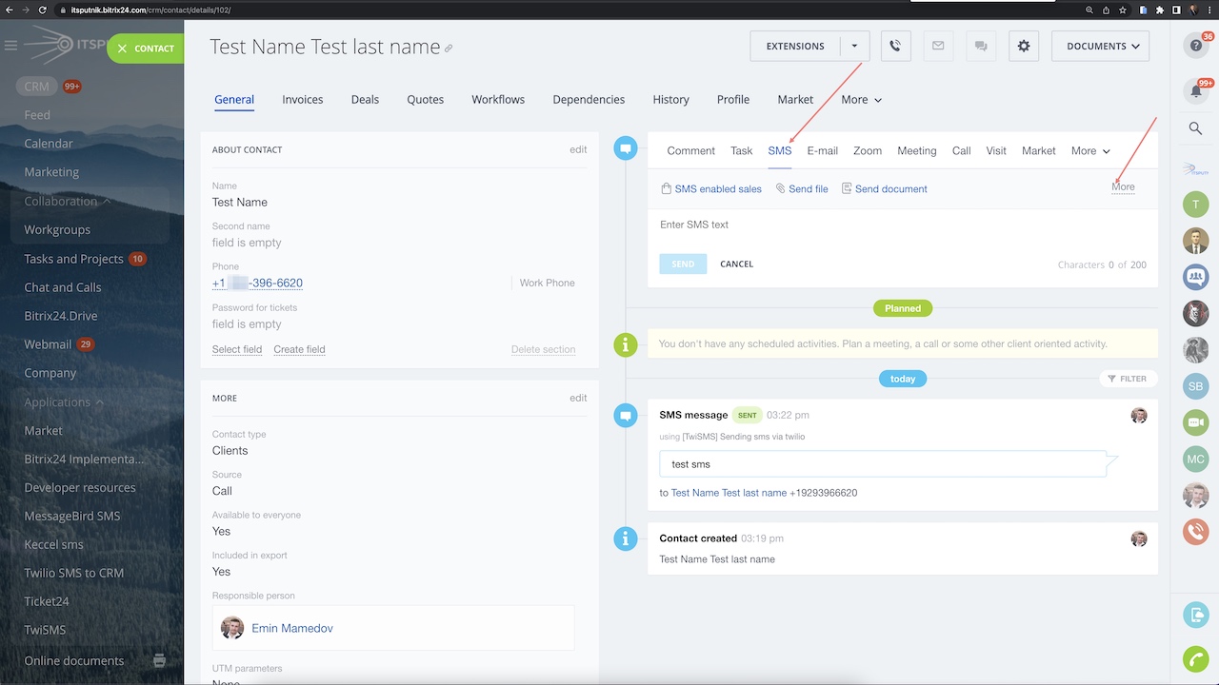The height and width of the screenshot is (685, 1219).
Task: Click Delete section link
Action: coord(543,350)
